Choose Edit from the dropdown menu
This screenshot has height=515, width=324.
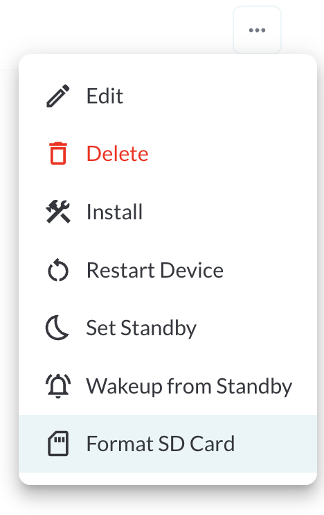point(168,96)
